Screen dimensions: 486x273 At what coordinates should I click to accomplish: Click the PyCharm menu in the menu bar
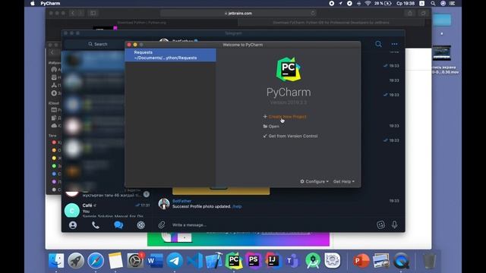click(50, 3)
